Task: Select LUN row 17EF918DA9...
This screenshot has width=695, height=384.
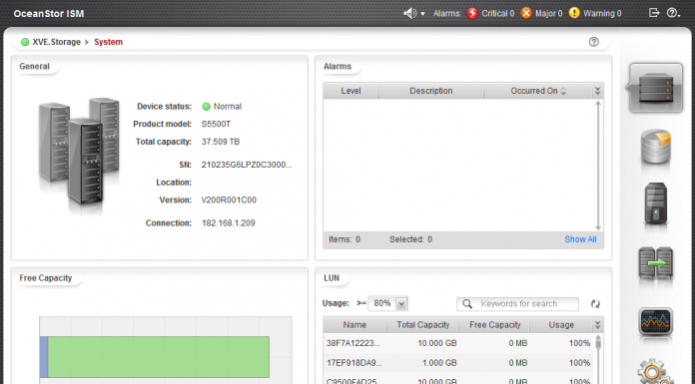Action: 458,363
